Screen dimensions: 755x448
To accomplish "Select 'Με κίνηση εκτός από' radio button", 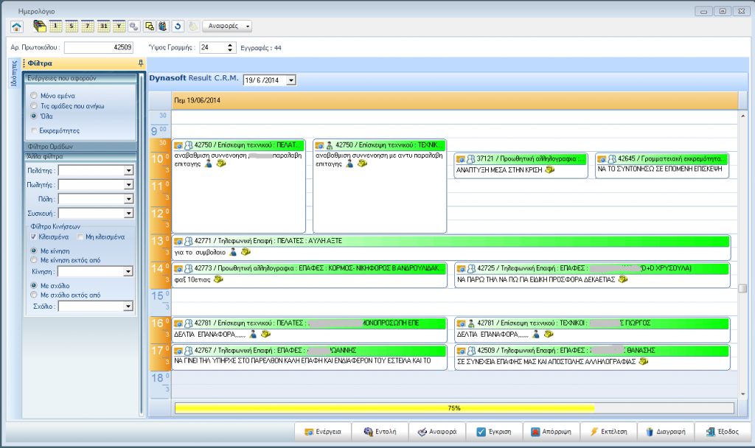I will [34, 260].
